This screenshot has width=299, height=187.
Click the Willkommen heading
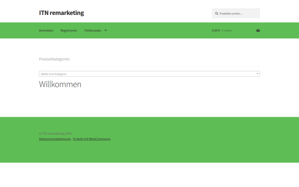pos(60,84)
